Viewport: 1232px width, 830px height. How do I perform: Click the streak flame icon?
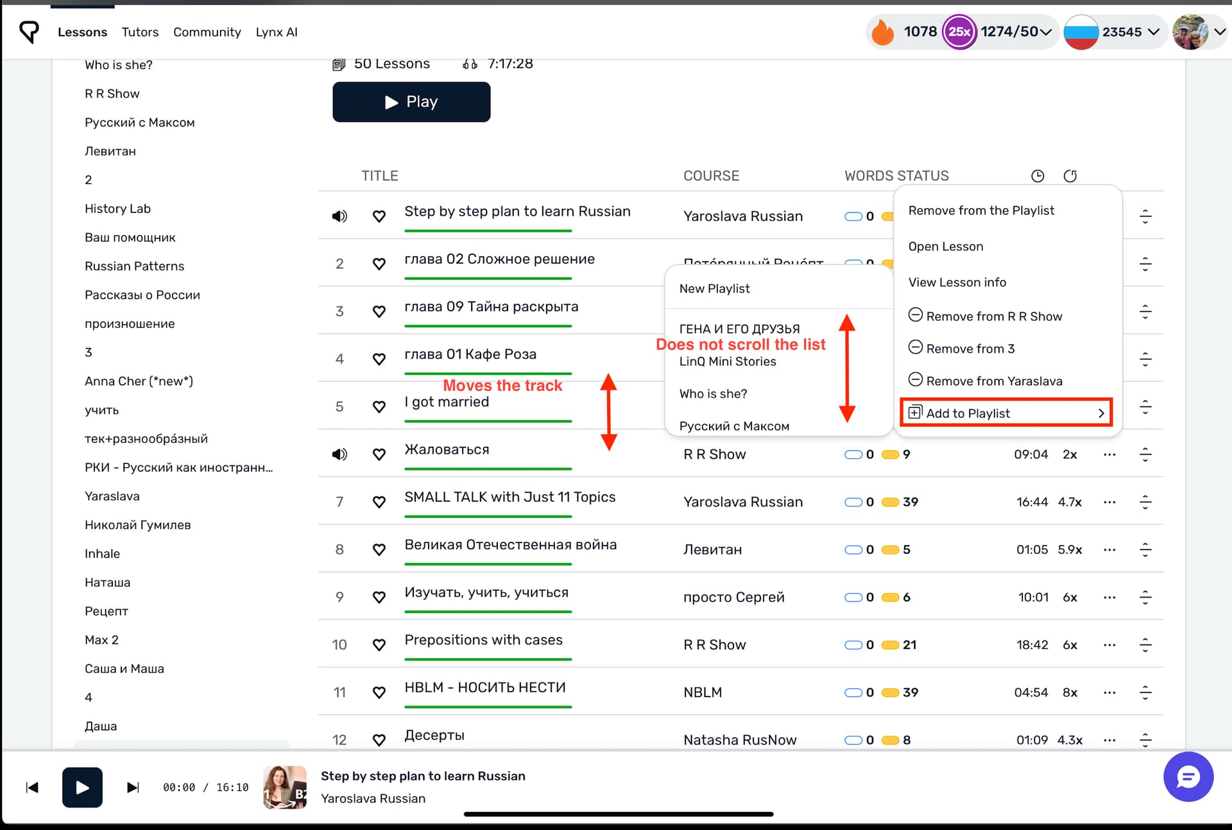coord(883,31)
